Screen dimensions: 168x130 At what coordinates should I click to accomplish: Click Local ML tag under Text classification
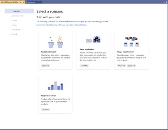point(45,66)
